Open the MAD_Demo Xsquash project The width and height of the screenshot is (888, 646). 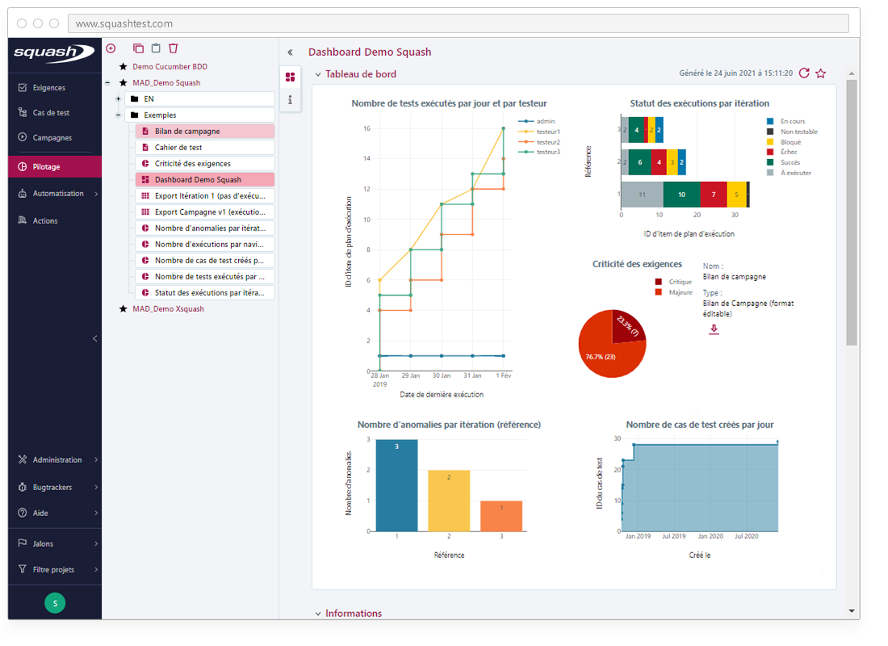pyautogui.click(x=168, y=309)
